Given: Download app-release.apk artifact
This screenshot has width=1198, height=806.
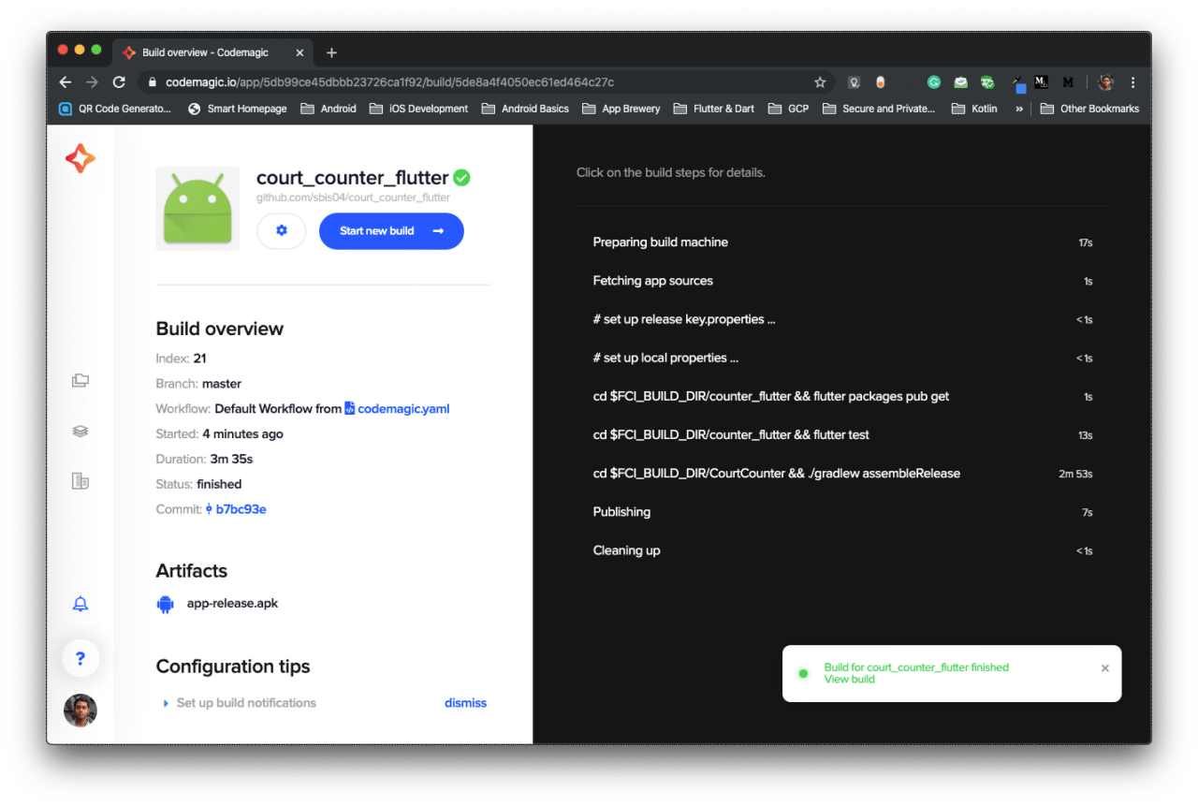Looking at the screenshot, I should tap(232, 604).
